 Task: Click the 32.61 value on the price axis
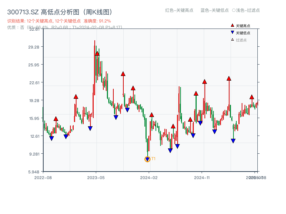pyautogui.click(x=35, y=30)
